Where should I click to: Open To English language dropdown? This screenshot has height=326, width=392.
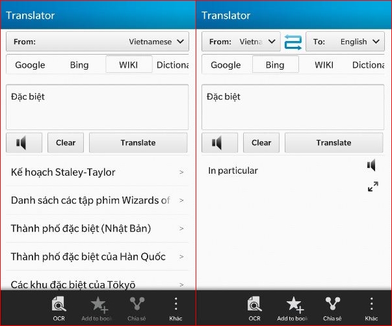point(345,42)
